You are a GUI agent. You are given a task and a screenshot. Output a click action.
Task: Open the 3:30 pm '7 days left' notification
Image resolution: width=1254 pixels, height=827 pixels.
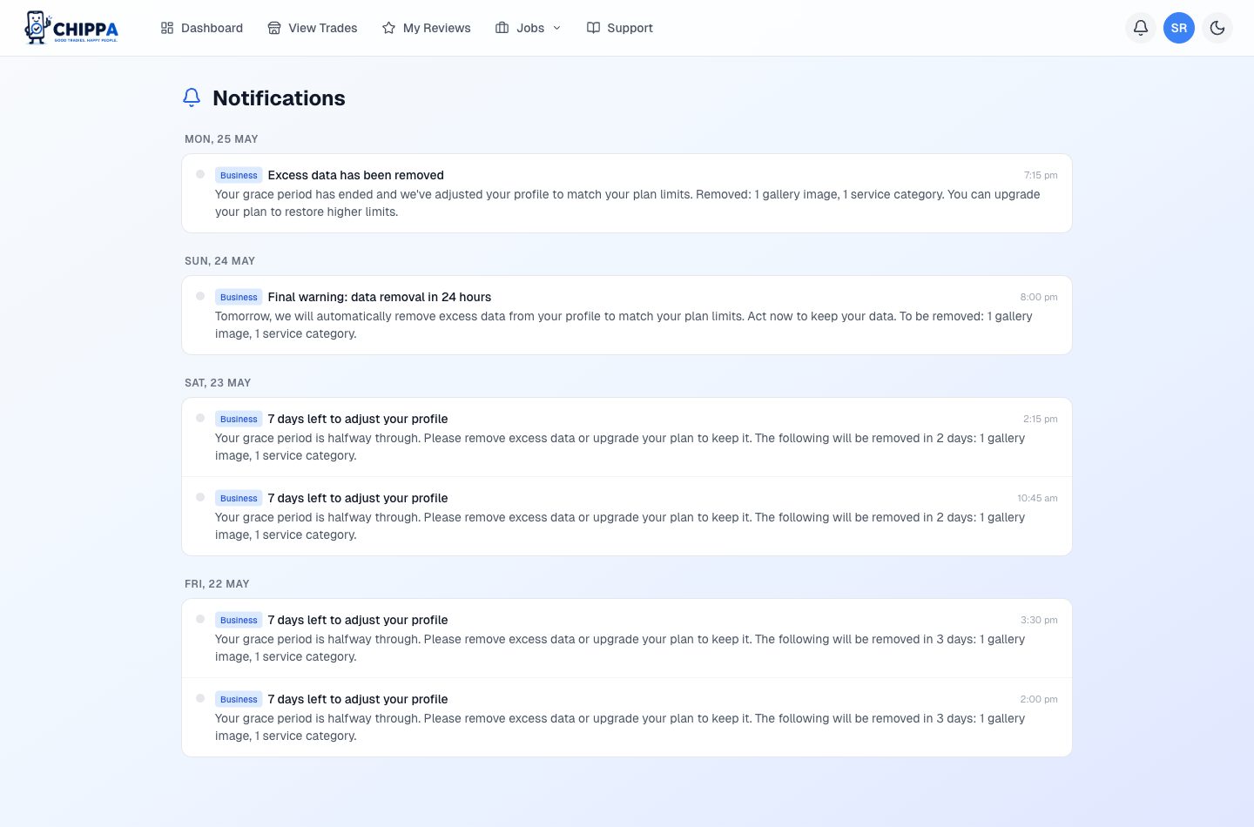tap(627, 638)
